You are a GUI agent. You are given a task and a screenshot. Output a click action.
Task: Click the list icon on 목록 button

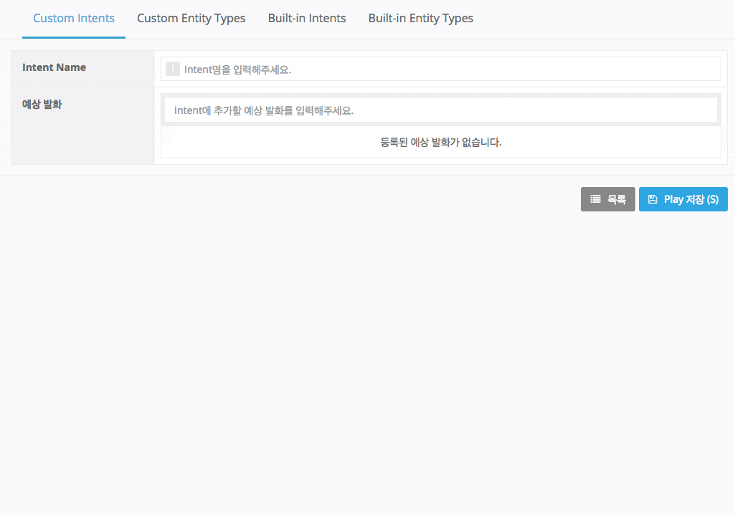(x=595, y=199)
